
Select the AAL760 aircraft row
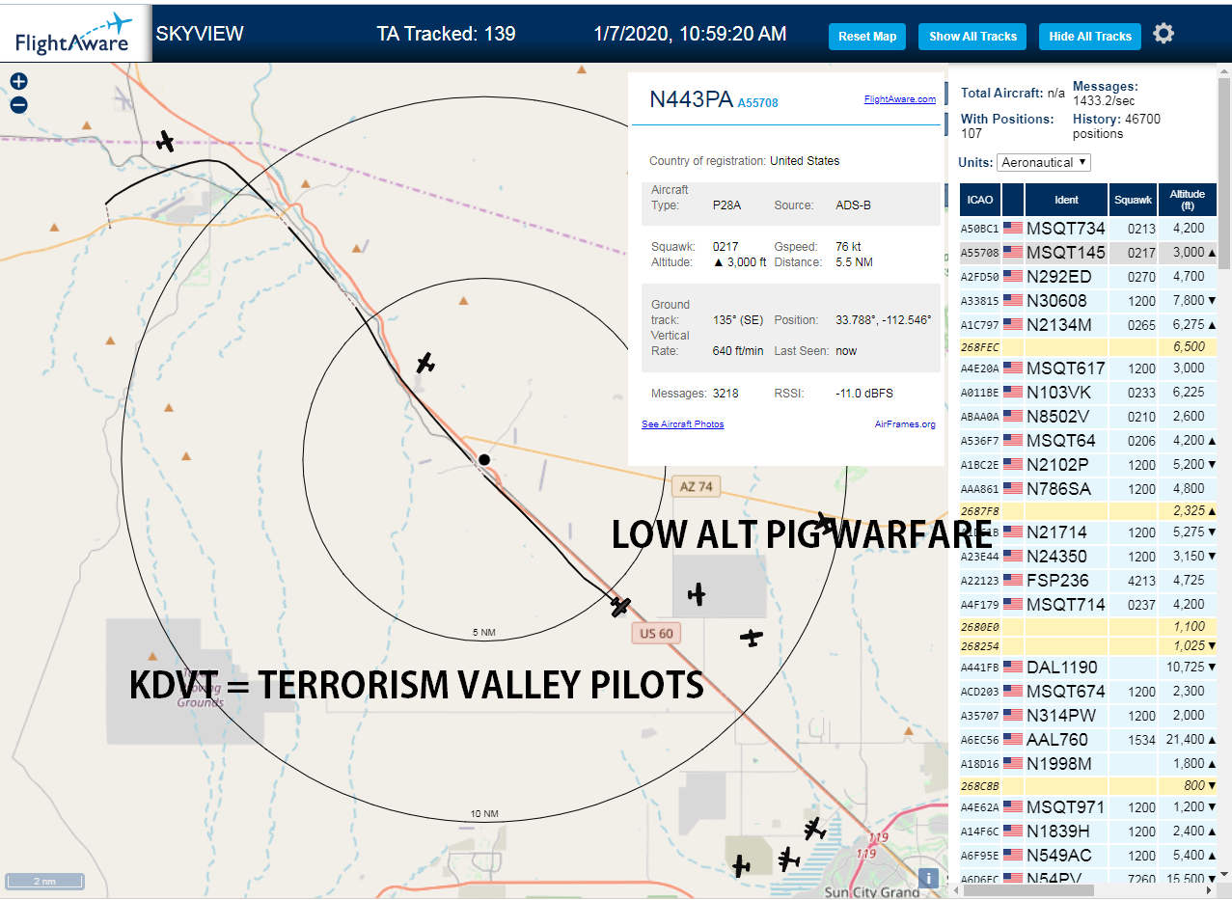pos(1088,740)
